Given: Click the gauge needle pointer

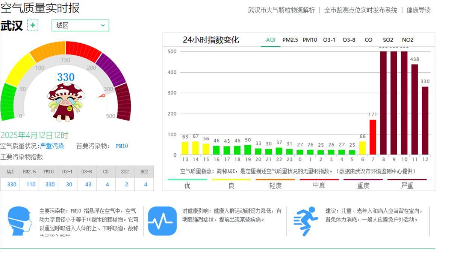Looking at the screenshot, I should [x=102, y=96].
